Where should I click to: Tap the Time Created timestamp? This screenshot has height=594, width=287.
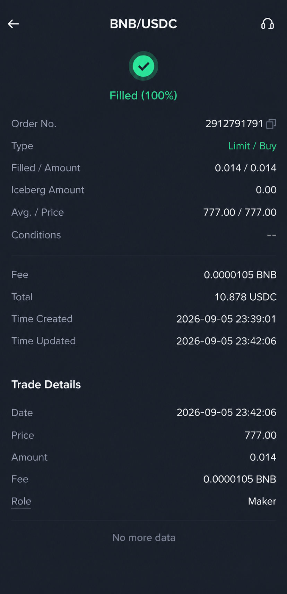coord(226,319)
